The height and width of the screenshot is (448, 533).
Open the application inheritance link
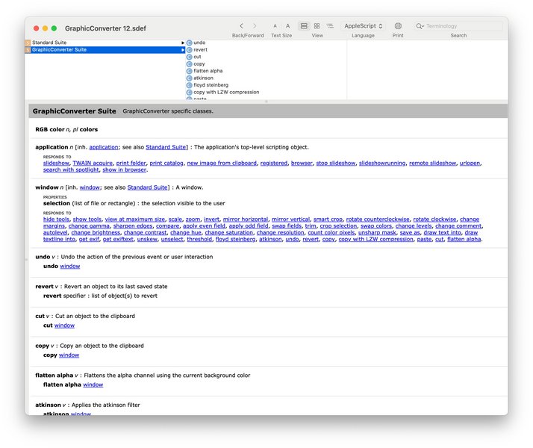pyautogui.click(x=104, y=147)
